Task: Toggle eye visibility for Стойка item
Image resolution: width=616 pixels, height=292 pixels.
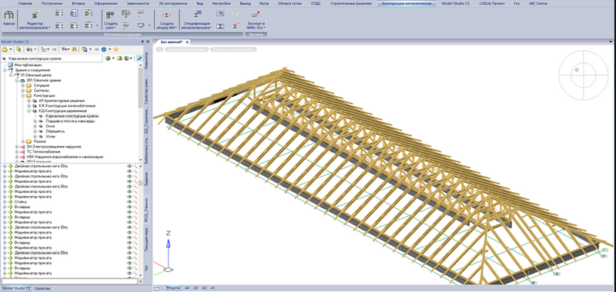Action: point(129,202)
